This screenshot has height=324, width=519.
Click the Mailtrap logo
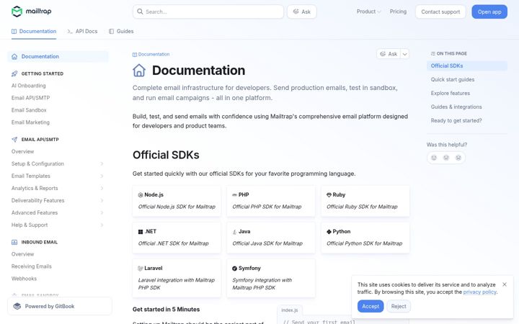(32, 12)
